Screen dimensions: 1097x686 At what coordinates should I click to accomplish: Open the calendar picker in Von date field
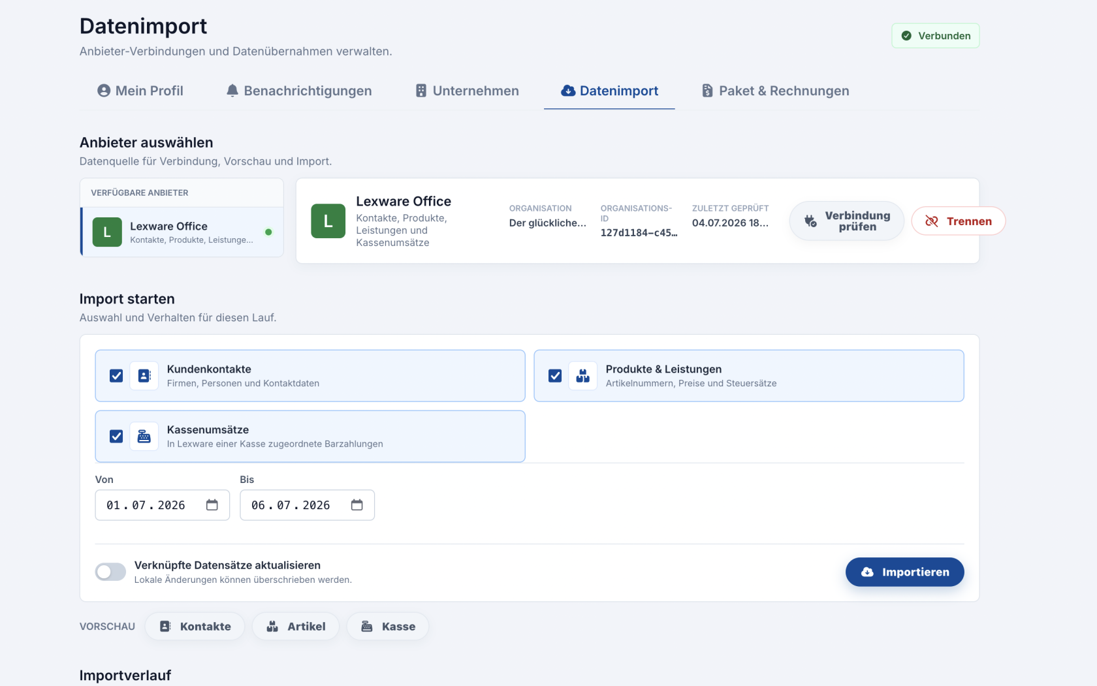tap(212, 505)
